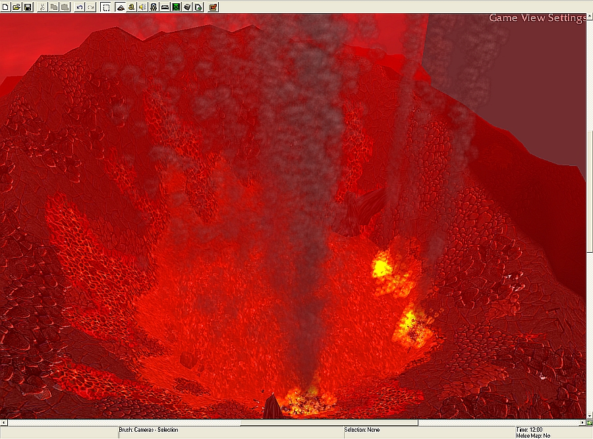The image size is (593, 439).
Task: Activate the dashed-square Selection Brush tool
Action: tap(106, 7)
